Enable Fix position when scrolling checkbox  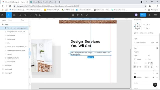coord(135,33)
